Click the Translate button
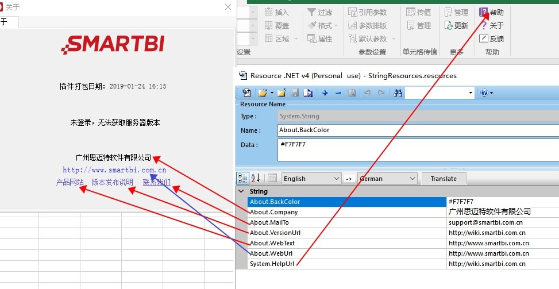 pos(444,179)
